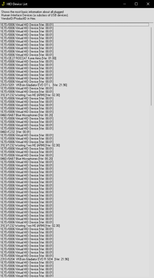Screen dimensions: 154x278
Task: Close the HID Device List window
Action: point(148,4)
